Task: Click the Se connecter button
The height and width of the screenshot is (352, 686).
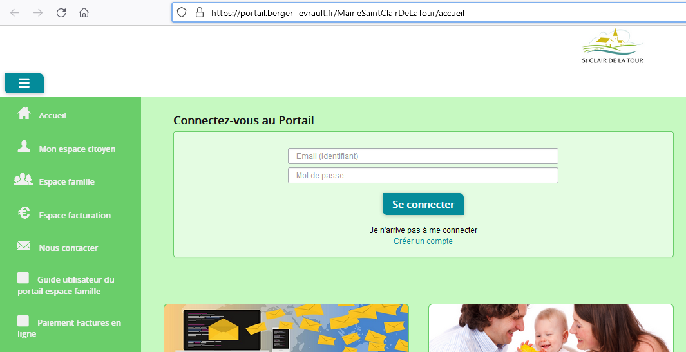Action: pyautogui.click(x=423, y=204)
